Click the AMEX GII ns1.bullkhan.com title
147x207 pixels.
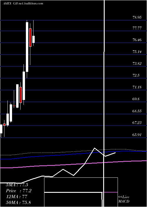click(x=23, y=4)
